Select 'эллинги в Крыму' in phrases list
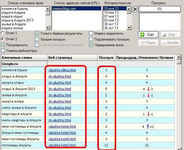The image size is (184, 150). [x=23, y=9]
